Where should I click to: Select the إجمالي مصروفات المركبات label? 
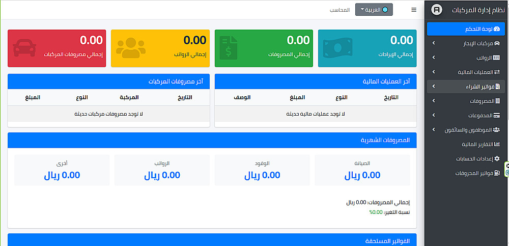coord(73,54)
